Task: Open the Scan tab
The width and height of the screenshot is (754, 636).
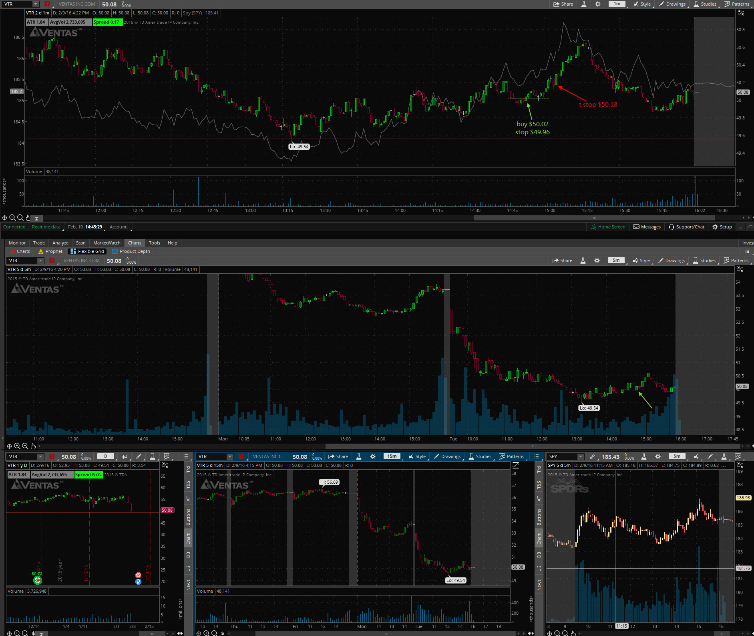Action: [81, 243]
